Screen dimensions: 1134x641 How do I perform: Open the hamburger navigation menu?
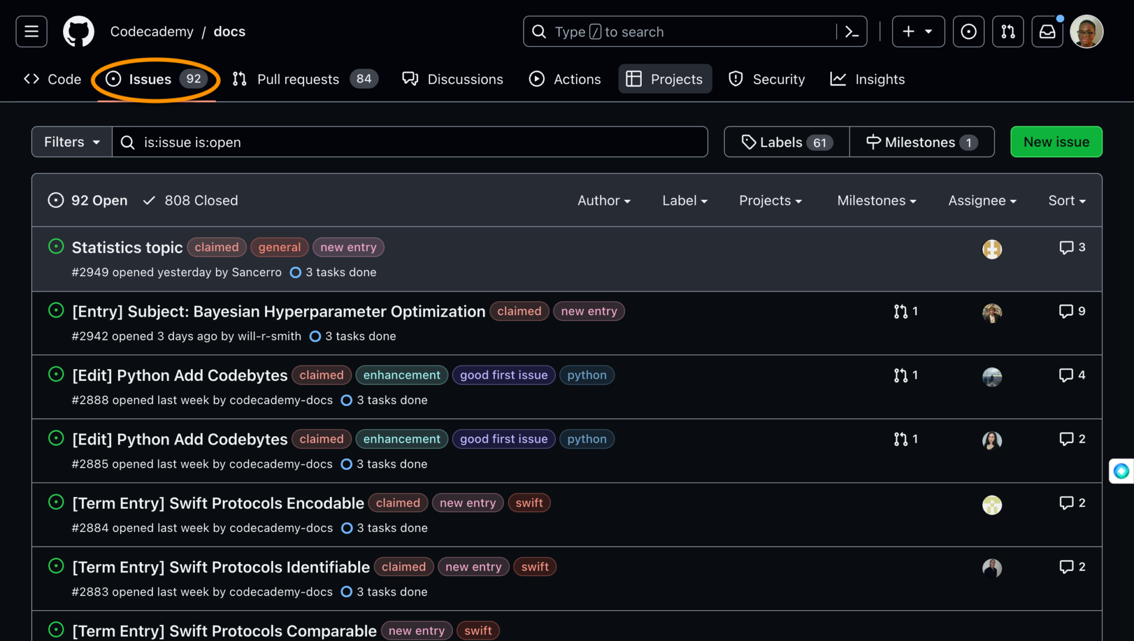click(30, 31)
